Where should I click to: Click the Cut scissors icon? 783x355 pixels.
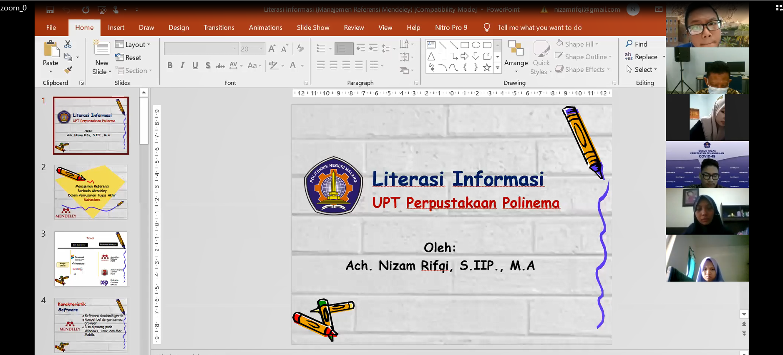(68, 44)
